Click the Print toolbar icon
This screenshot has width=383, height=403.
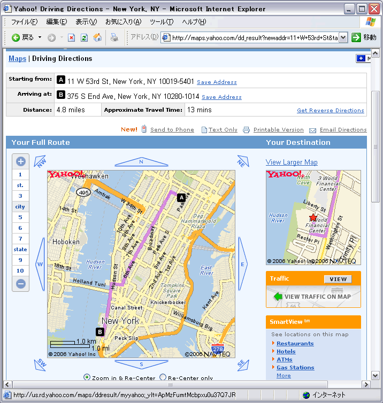pos(114,37)
